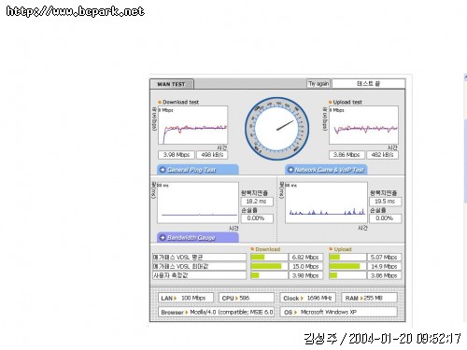Screen dimensions: 467x350
Task: Click the 19.5 ms round-trip value
Action: [x=385, y=202]
